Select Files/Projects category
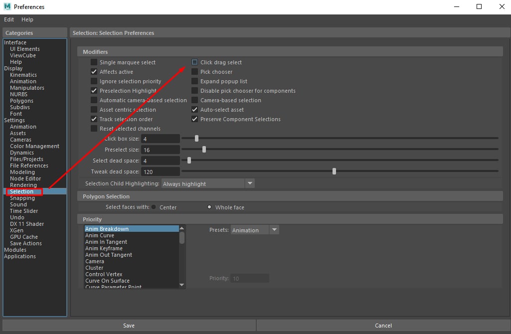 26,159
